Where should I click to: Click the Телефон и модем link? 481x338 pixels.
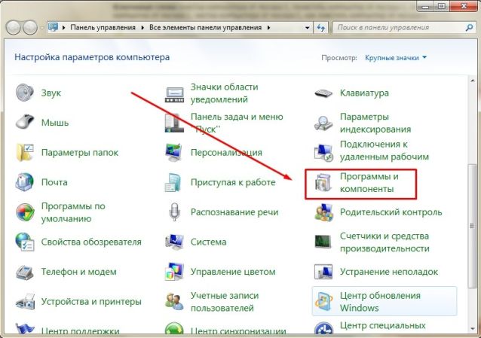79,272
